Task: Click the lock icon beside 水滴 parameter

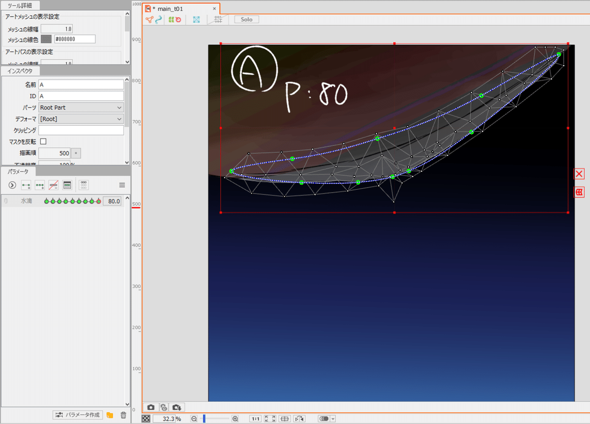Action: click(5, 201)
